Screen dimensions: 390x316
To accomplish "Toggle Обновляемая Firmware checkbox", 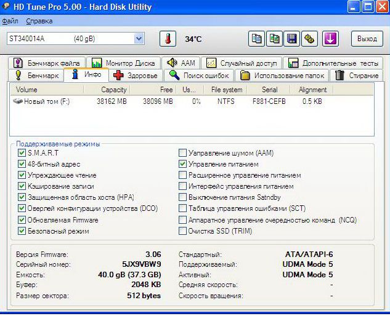I will [22, 219].
